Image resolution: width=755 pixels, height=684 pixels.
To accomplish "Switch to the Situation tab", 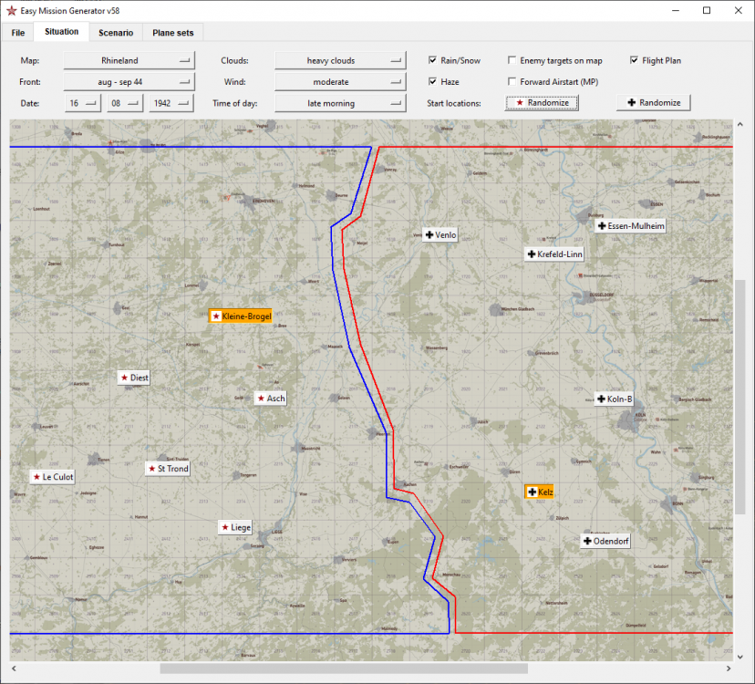I will click(61, 32).
